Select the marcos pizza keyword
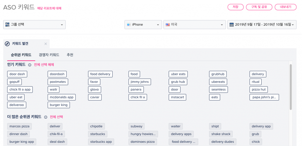 19,126
